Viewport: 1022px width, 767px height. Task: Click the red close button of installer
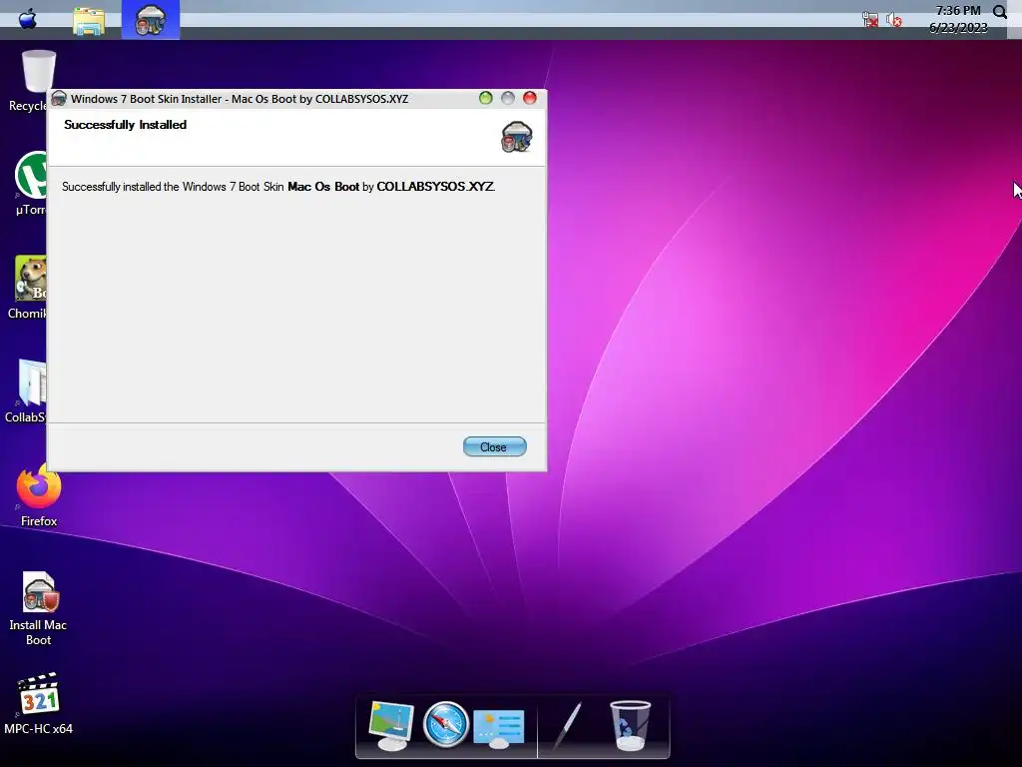tap(530, 98)
